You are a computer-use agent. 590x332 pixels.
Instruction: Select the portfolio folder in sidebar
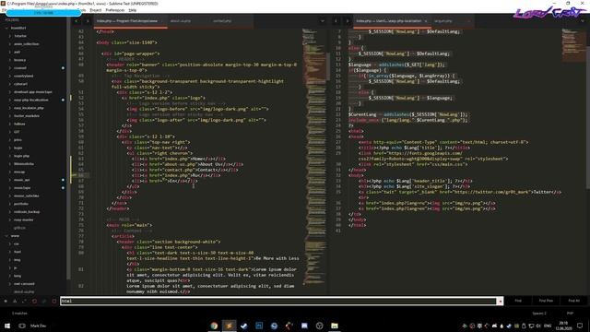point(21,204)
